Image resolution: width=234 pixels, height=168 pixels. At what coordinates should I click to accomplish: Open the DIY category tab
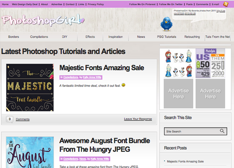(x=64, y=37)
